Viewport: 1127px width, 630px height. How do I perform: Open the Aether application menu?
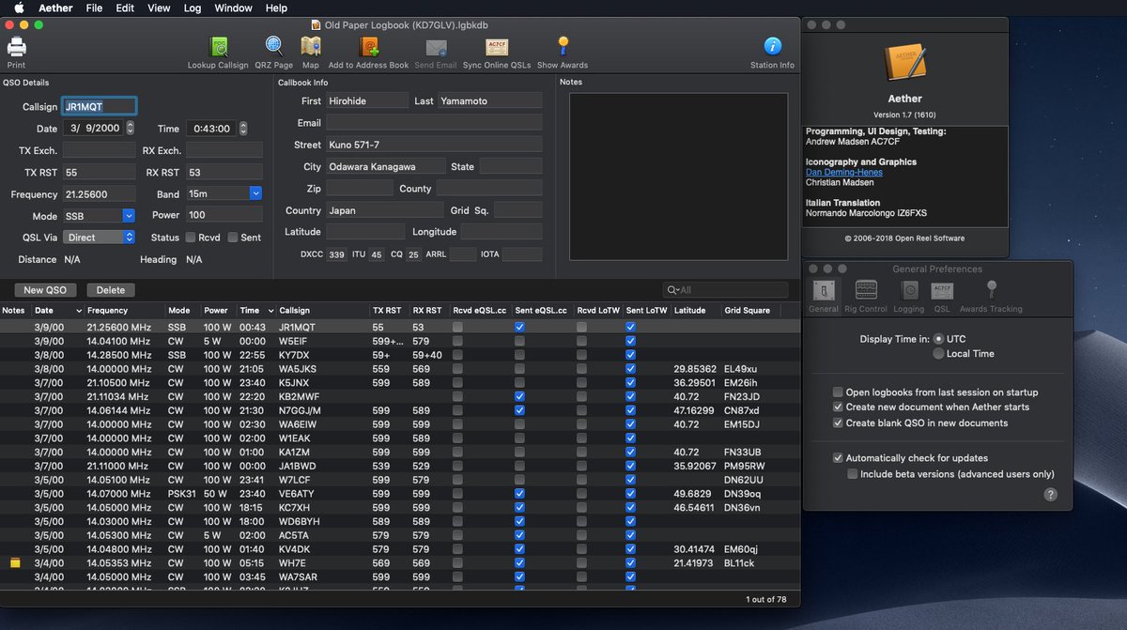click(56, 8)
